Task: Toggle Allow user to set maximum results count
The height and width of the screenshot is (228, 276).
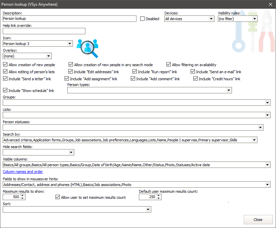Action: pyautogui.click(x=58, y=197)
